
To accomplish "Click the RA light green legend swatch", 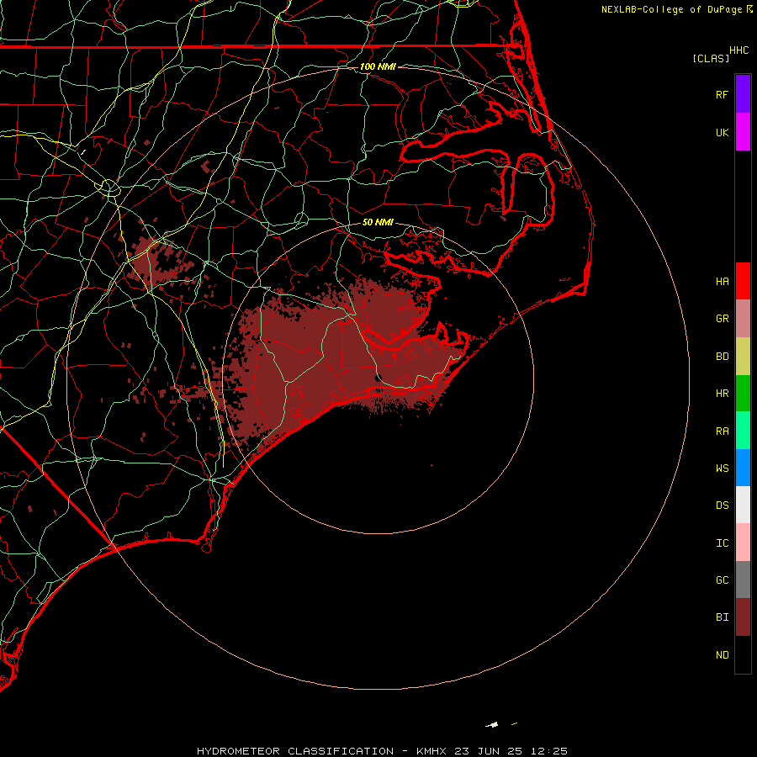I will tap(743, 431).
